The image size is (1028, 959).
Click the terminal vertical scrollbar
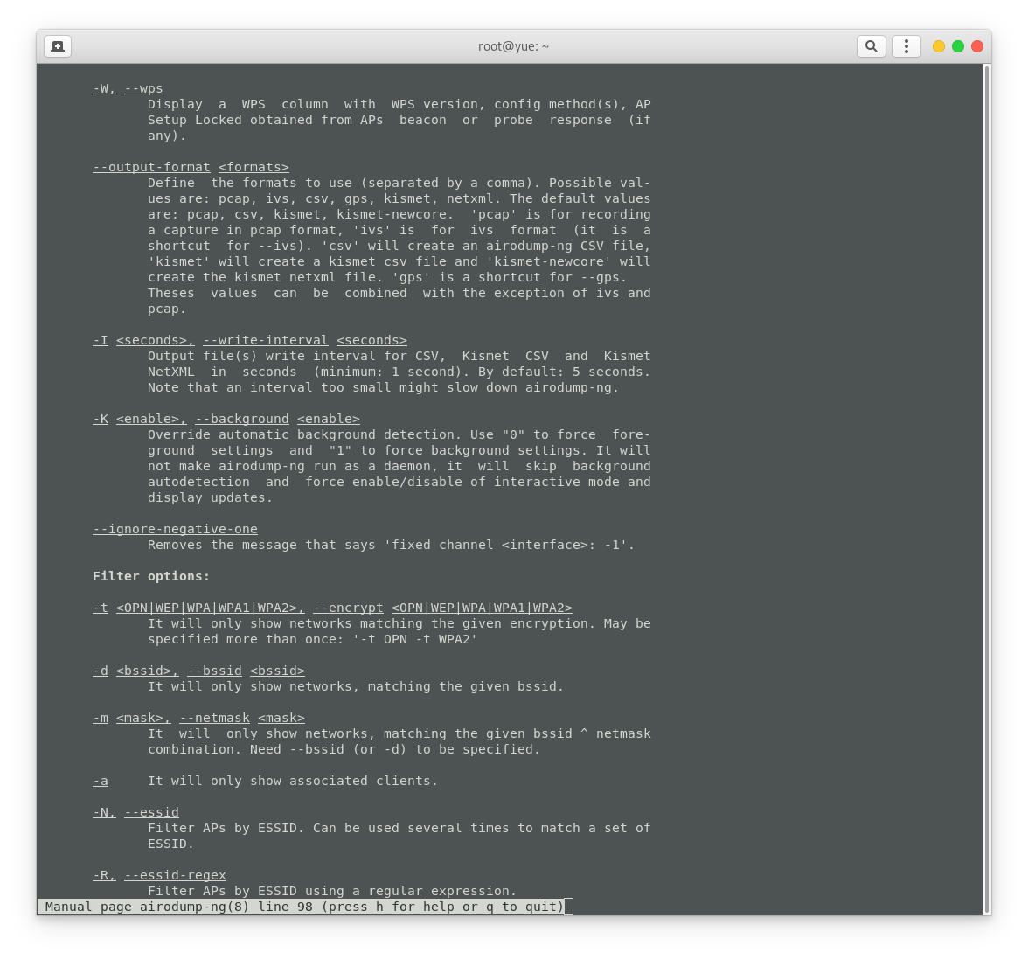(x=987, y=489)
